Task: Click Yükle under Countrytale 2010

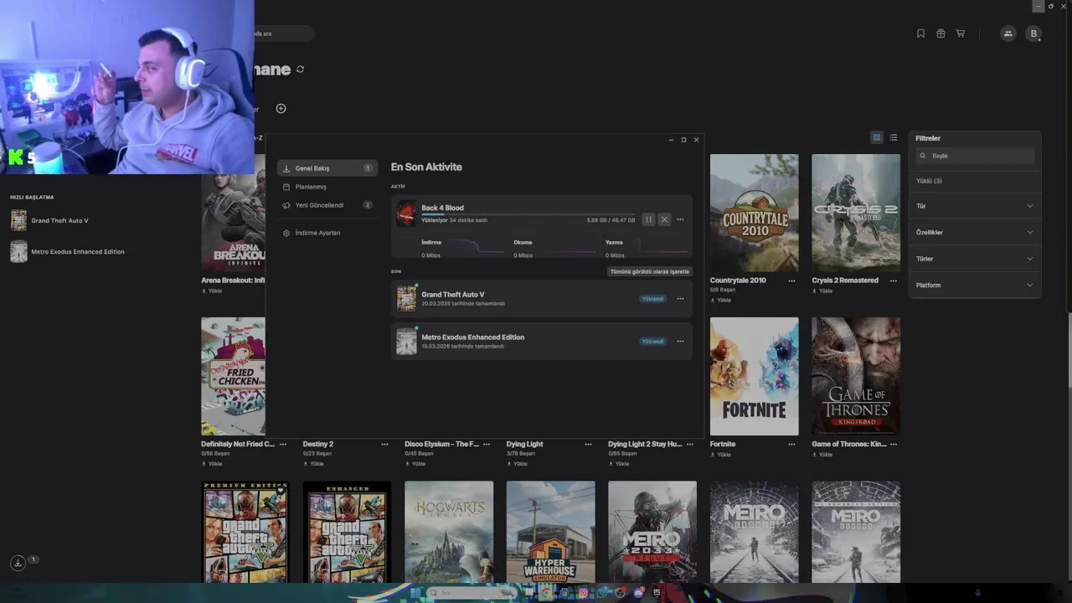Action: point(720,300)
